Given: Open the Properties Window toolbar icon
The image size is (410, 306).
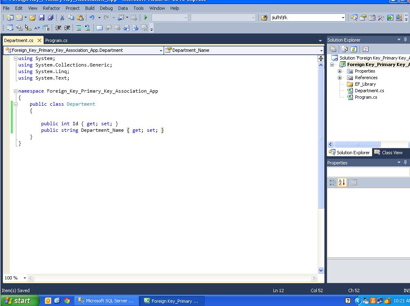Looking at the screenshot, I should click(363, 18).
